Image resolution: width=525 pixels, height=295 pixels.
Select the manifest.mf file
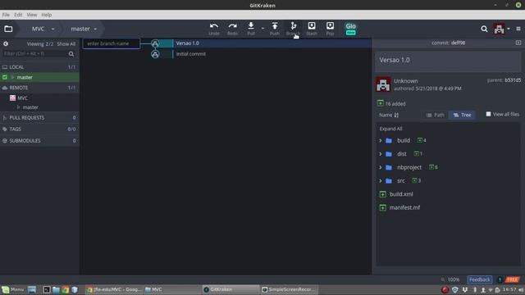click(x=404, y=207)
